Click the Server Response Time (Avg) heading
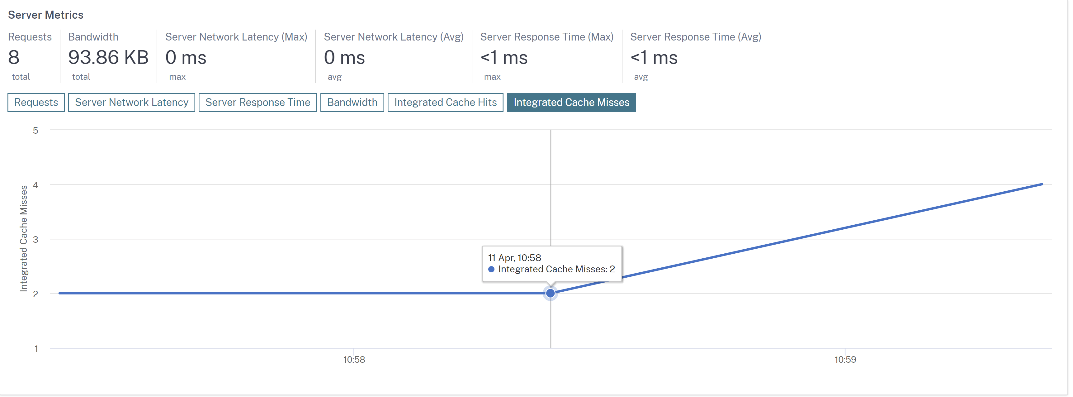The width and height of the screenshot is (1073, 397). [x=696, y=37]
